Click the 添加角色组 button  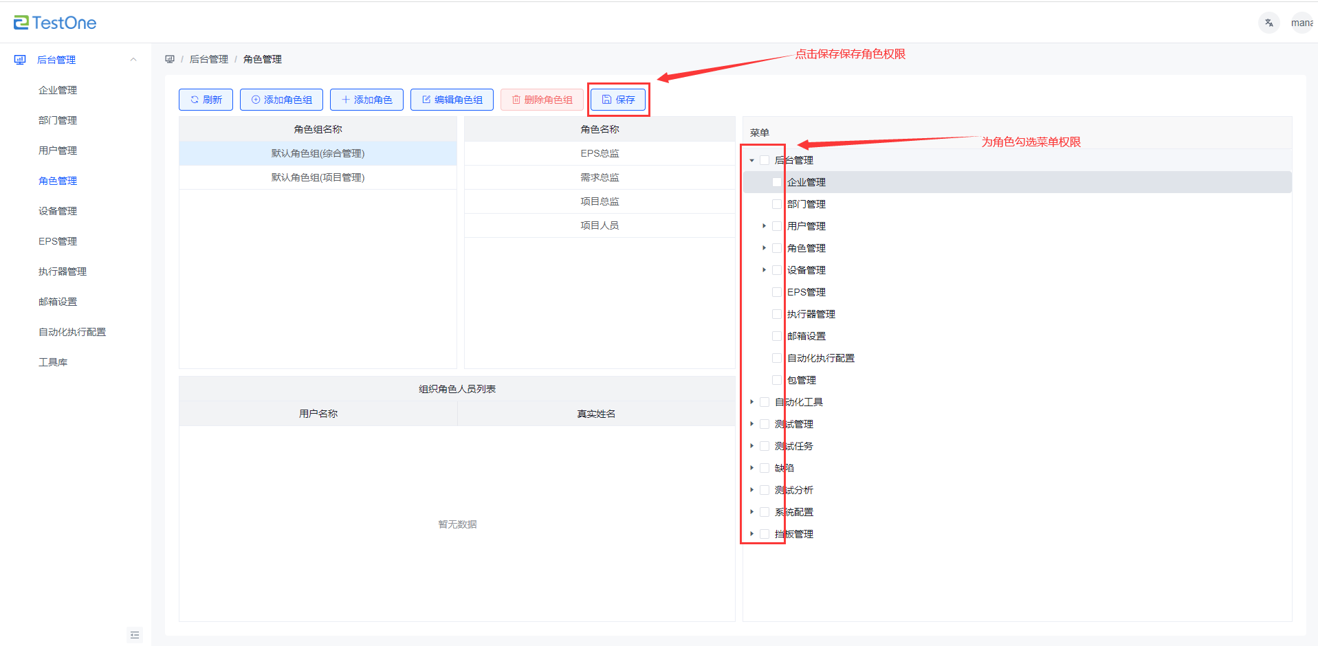coord(281,100)
